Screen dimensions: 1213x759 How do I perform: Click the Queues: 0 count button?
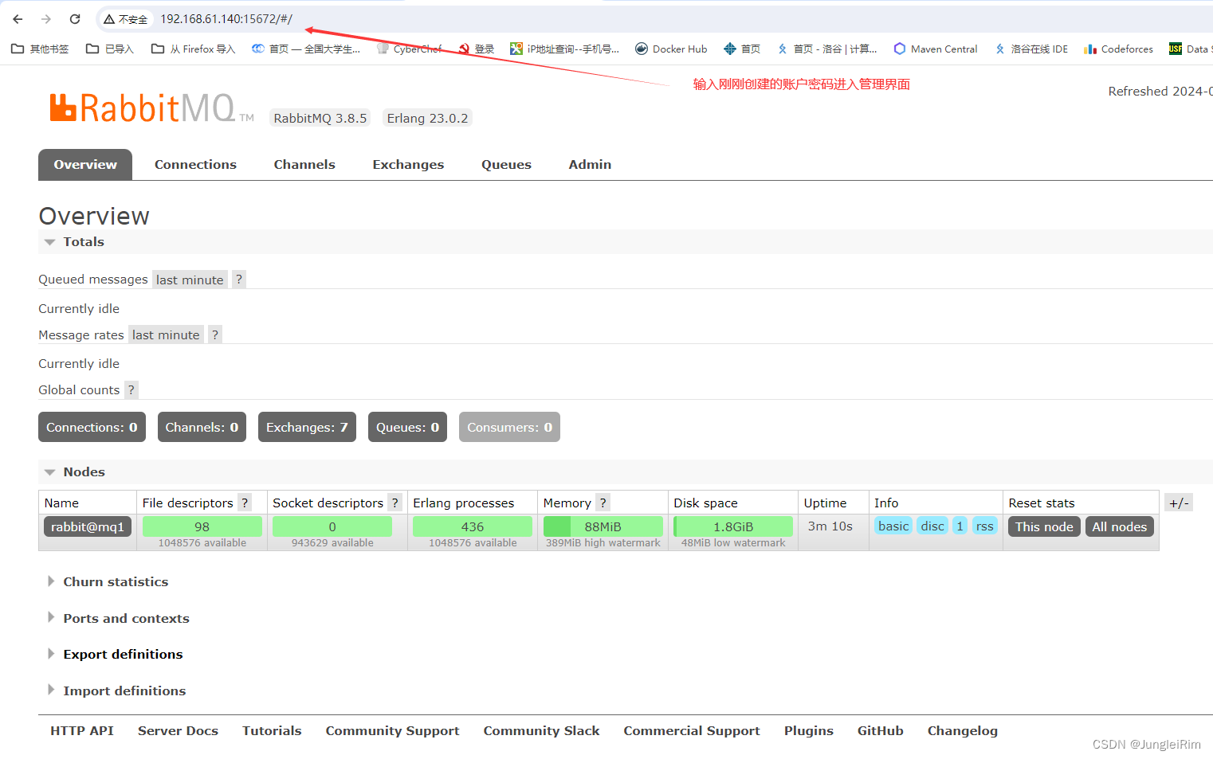tap(407, 427)
